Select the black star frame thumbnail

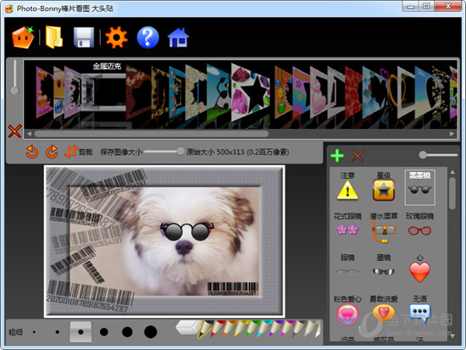250,92
